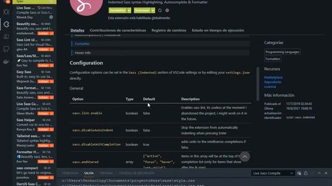Open Registro de cambios tab

coord(169,30)
